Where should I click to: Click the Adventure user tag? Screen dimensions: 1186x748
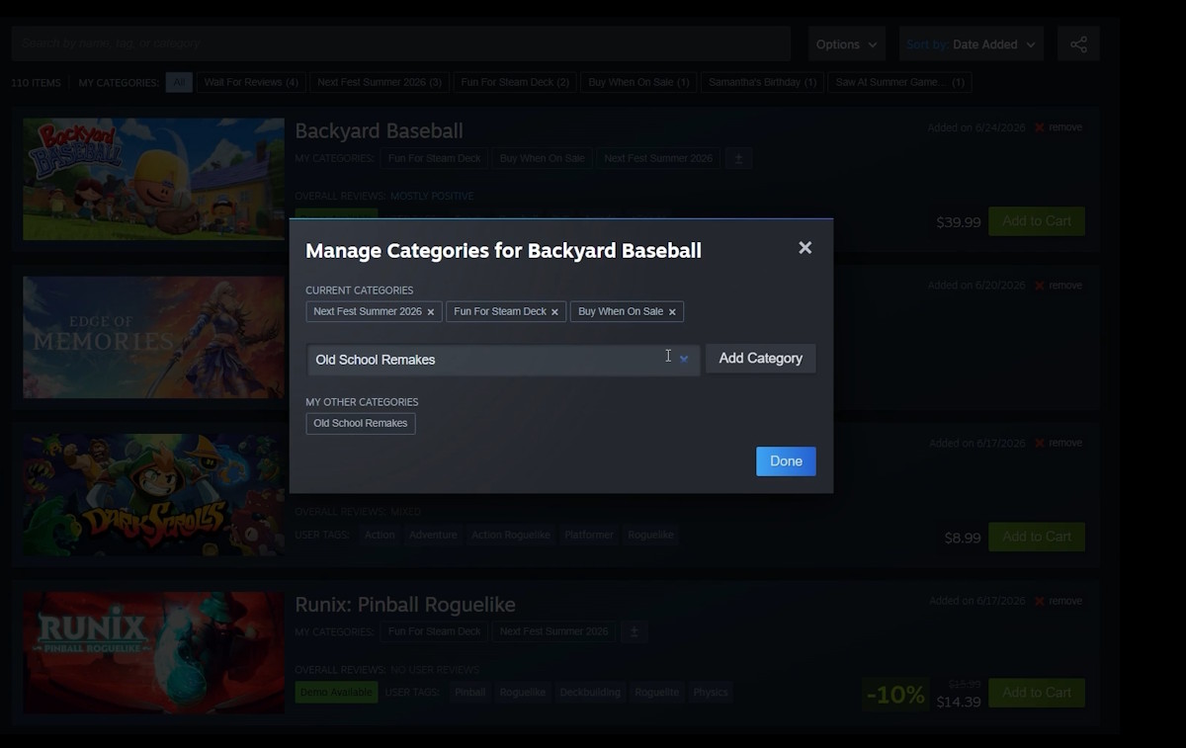[x=433, y=535]
